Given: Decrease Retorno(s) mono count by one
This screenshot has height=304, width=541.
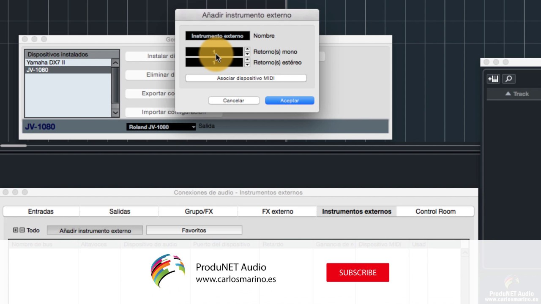Looking at the screenshot, I should point(247,54).
